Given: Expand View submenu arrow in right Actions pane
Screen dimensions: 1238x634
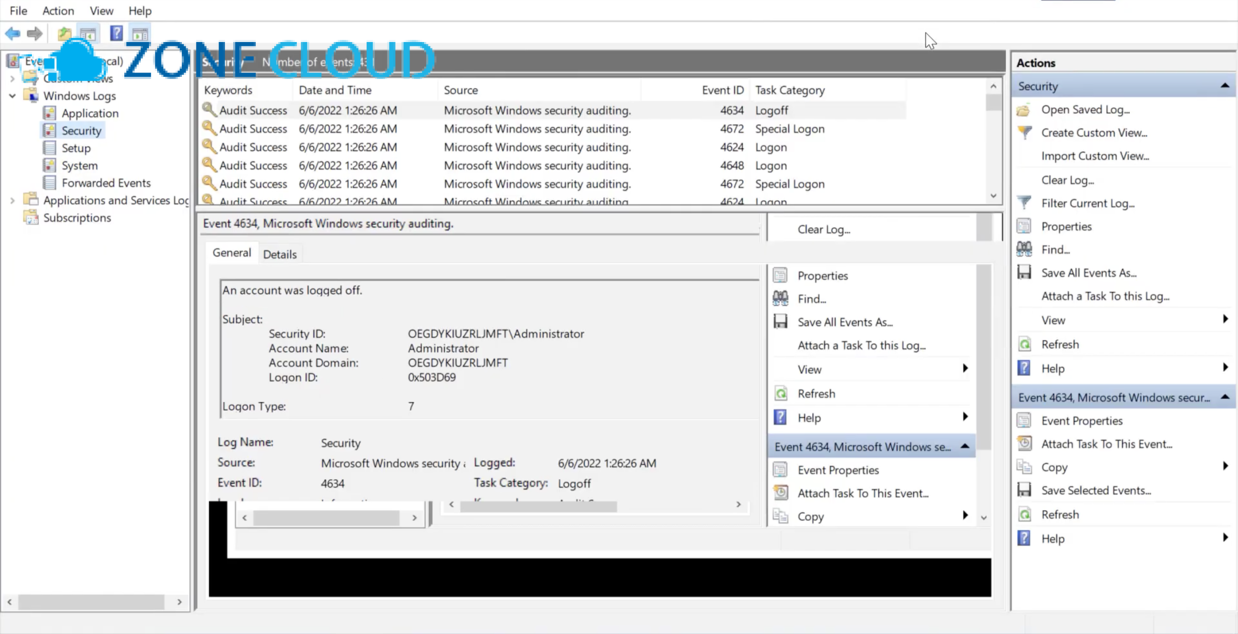Looking at the screenshot, I should (x=1225, y=319).
